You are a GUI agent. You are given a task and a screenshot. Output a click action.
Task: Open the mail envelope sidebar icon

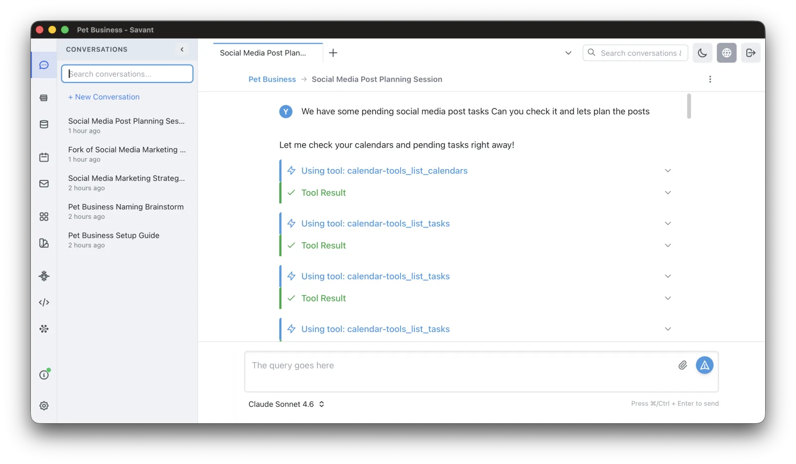point(44,184)
